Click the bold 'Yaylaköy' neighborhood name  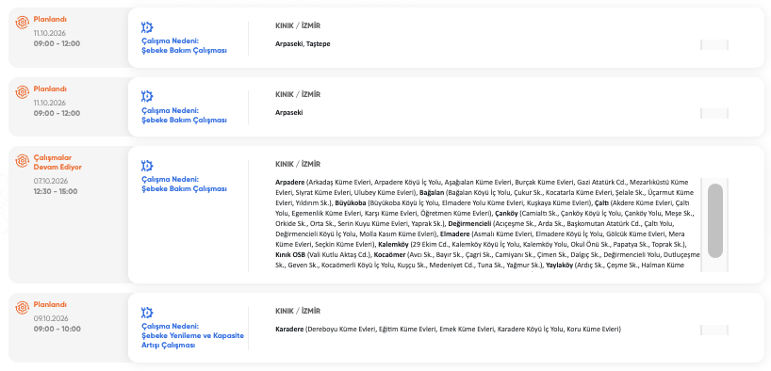[x=560, y=266]
